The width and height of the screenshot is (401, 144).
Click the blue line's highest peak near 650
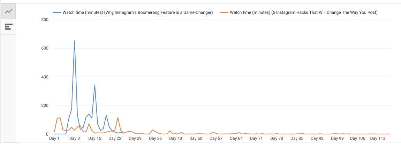point(74,41)
